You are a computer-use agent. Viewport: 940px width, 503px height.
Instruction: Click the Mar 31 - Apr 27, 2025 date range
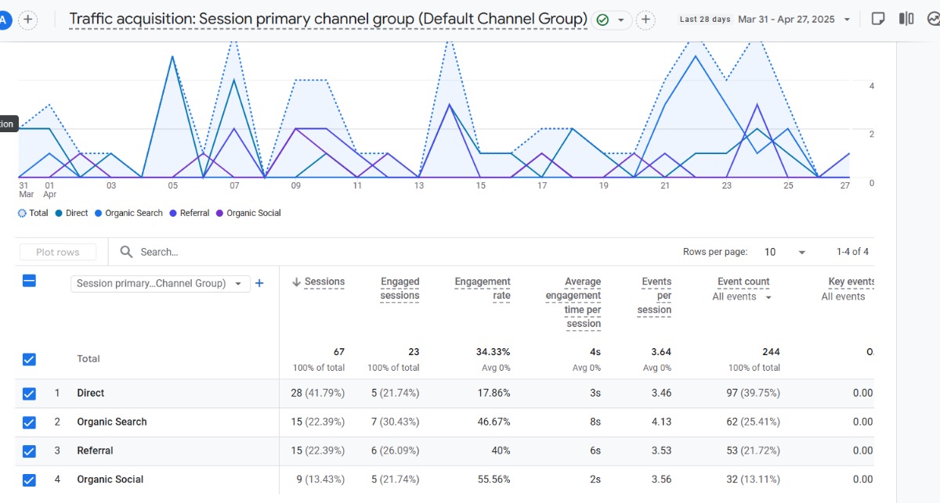pyautogui.click(x=786, y=20)
